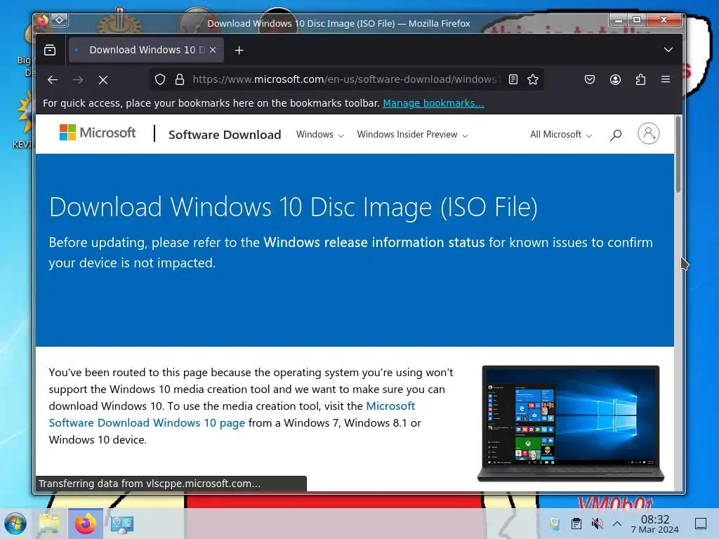The image size is (719, 539).
Task: Click the Windows 10 laptop image
Action: point(571,423)
